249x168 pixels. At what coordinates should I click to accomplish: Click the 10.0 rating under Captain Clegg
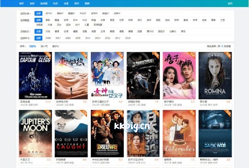tap(48, 102)
